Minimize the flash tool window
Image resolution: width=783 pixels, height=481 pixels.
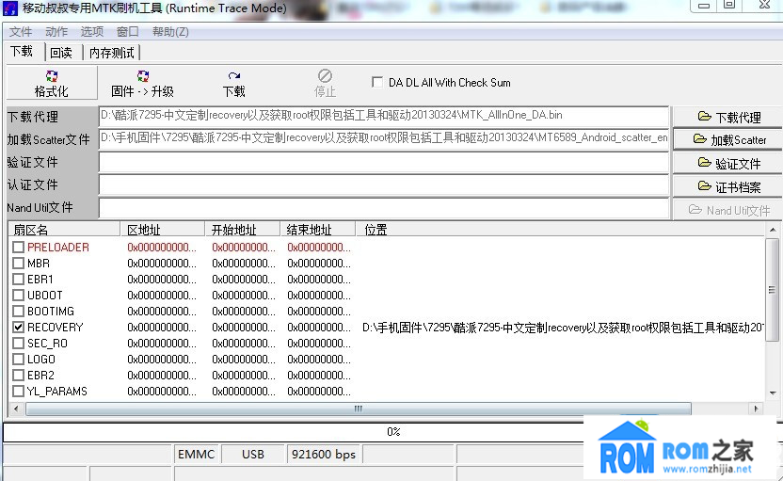coord(704,6)
